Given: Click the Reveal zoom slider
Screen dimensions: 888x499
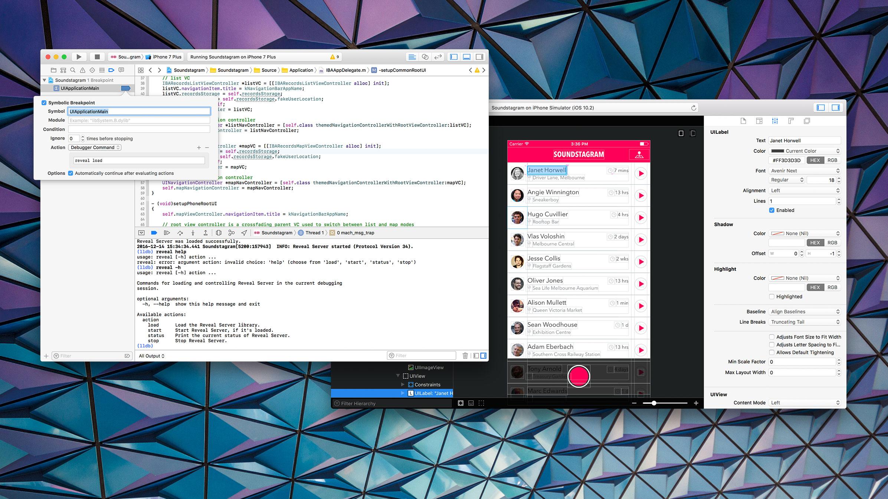Looking at the screenshot, I should [x=665, y=403].
